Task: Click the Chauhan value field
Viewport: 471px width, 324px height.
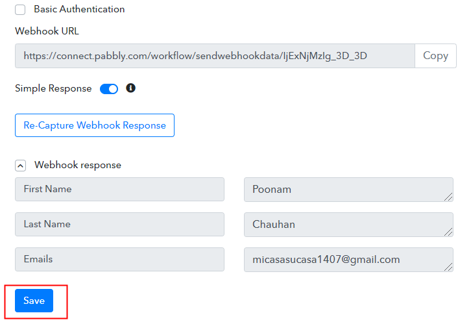Action: (348, 225)
